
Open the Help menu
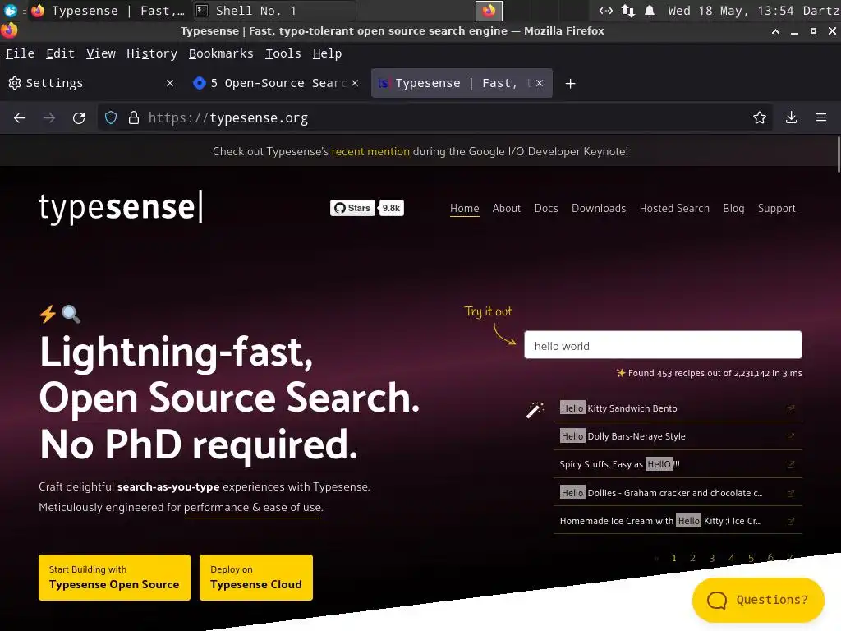327,53
